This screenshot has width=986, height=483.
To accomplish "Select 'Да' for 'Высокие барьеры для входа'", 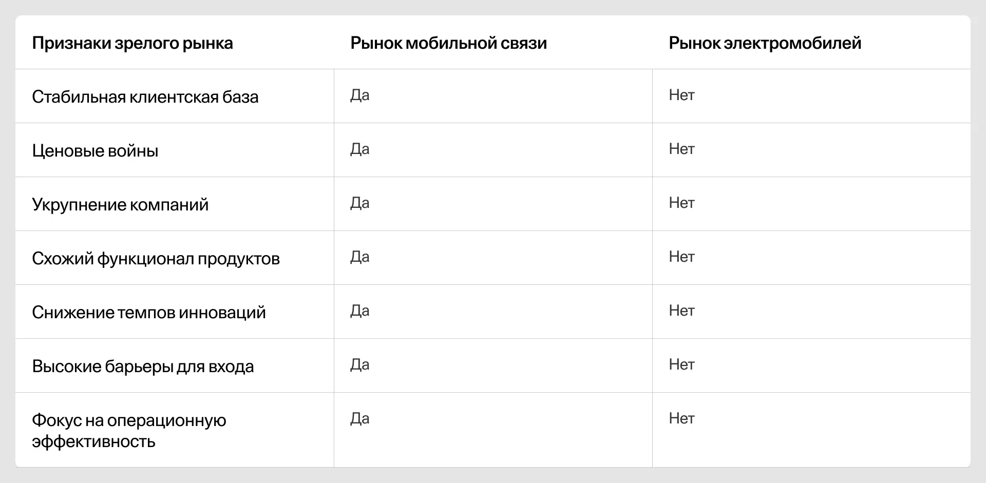I will coord(359,365).
